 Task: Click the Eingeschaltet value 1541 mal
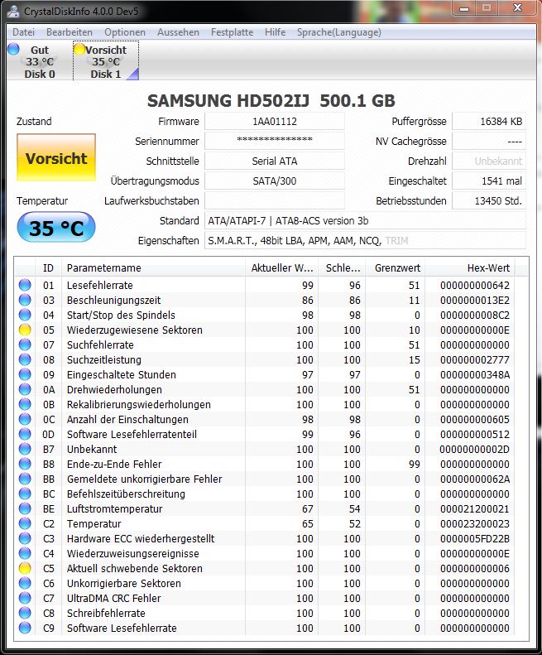tap(489, 181)
